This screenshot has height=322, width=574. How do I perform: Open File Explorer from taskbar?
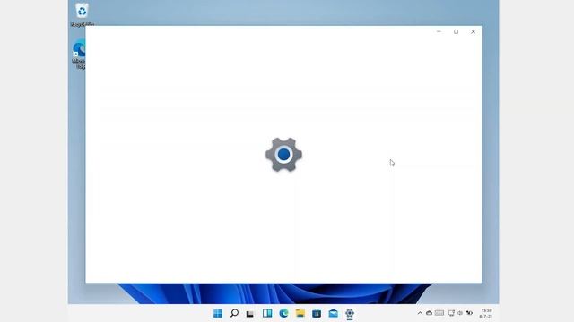point(300,313)
